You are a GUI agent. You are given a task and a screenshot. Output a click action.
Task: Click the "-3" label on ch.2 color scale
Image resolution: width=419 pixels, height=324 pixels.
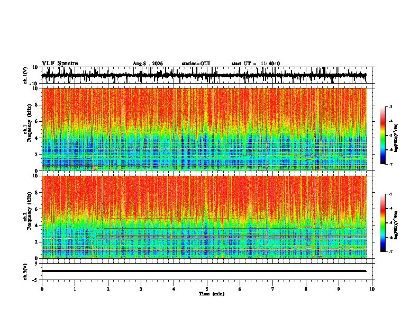tap(390, 194)
